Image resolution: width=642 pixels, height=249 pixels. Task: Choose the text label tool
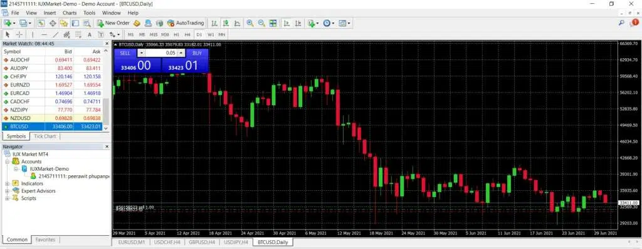(90, 35)
